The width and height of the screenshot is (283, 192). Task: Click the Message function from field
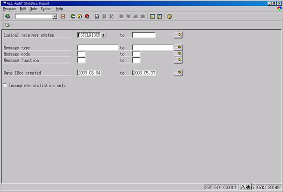coord(82,60)
